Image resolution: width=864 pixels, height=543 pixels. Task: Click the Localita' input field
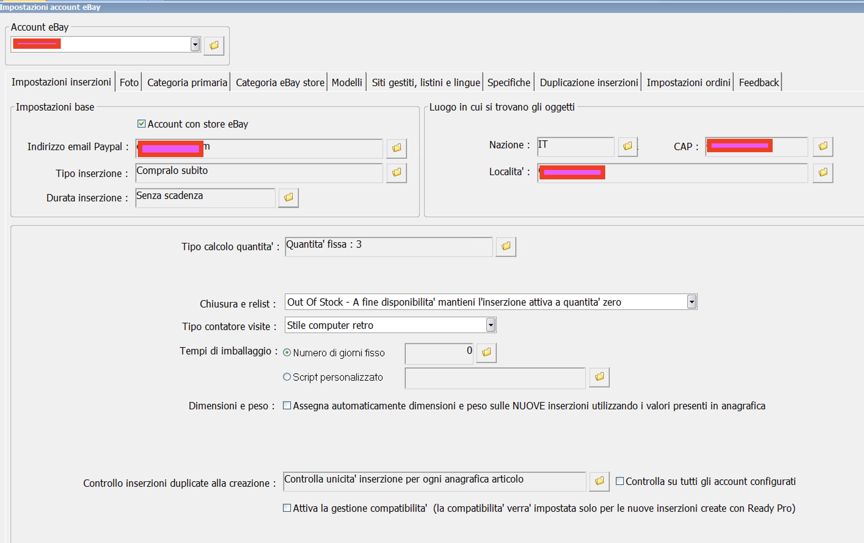[x=672, y=173]
